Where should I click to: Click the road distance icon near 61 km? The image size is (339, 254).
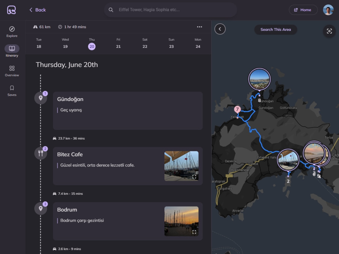coord(35,27)
